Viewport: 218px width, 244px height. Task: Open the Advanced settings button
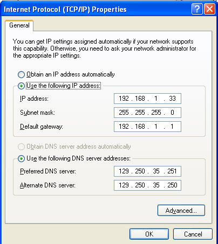(x=181, y=211)
